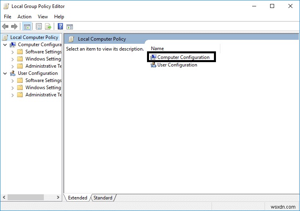The image size is (300, 211).
Task: Click the scroll icon in right pane header
Action: click(71, 39)
